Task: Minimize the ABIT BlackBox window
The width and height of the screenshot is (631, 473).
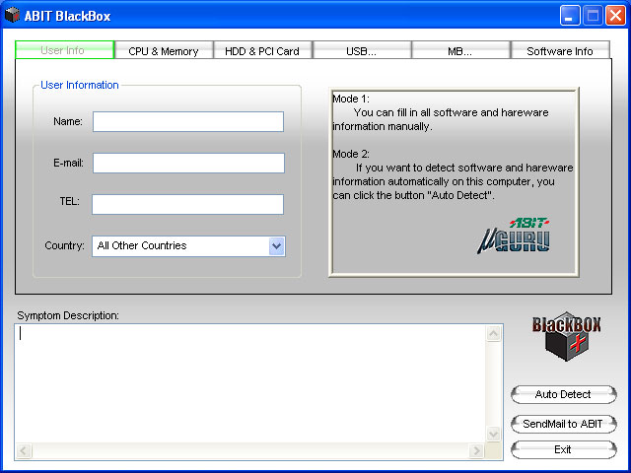Action: (570, 16)
